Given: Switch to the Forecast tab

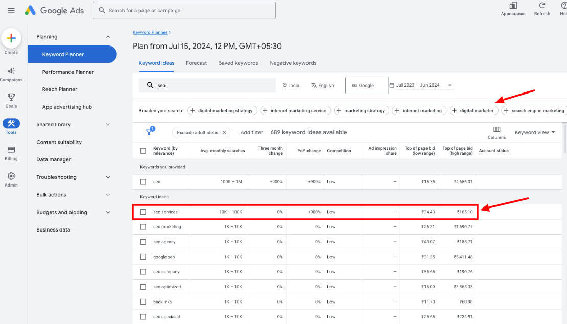Looking at the screenshot, I should 196,63.
